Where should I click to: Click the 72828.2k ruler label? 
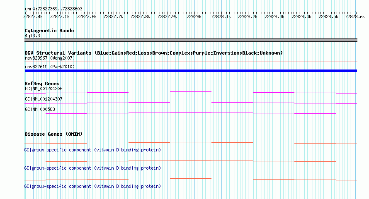[x=248, y=17]
